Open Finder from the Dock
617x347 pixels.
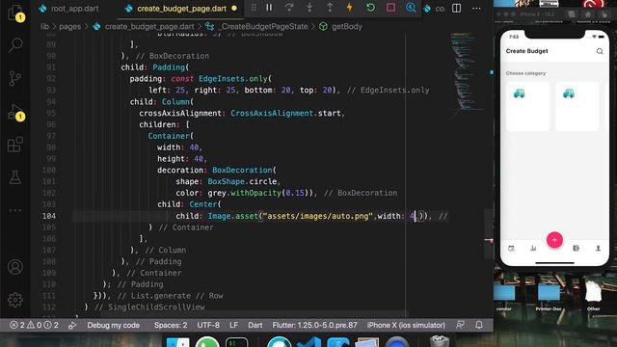tap(177, 342)
